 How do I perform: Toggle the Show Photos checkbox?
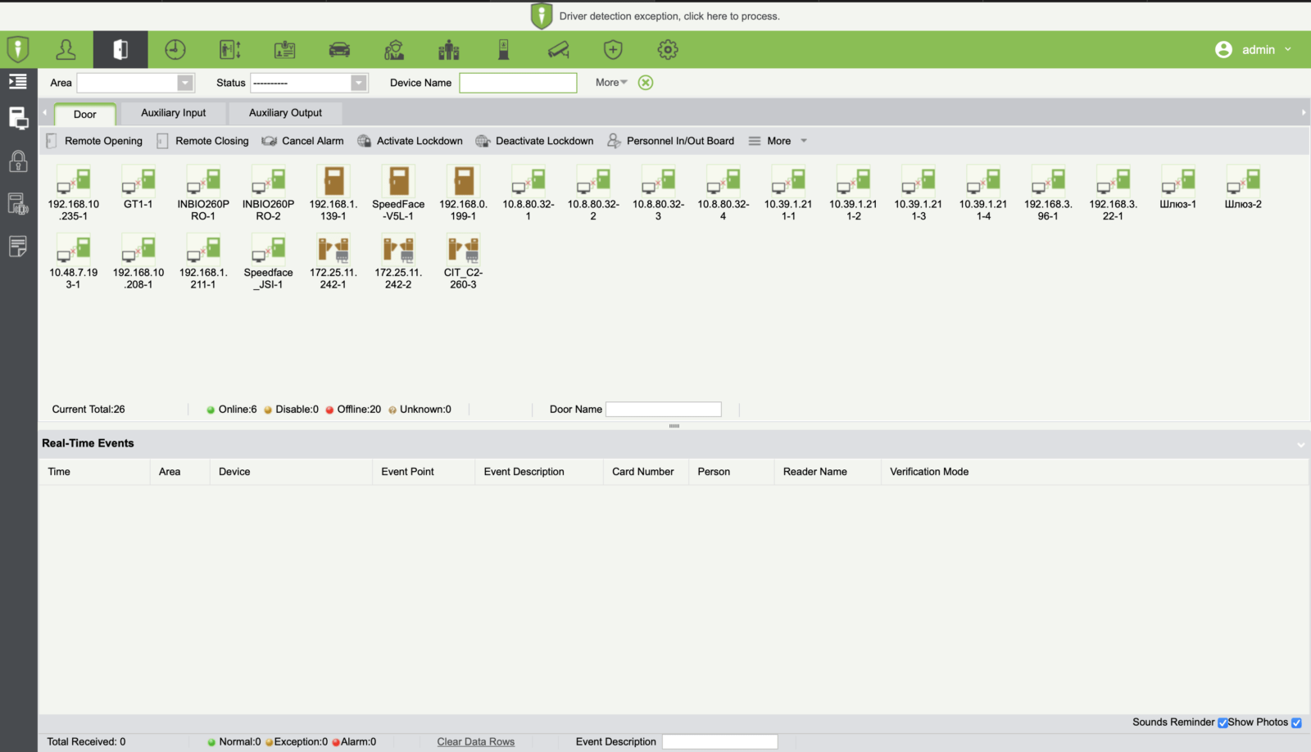pyautogui.click(x=1296, y=723)
